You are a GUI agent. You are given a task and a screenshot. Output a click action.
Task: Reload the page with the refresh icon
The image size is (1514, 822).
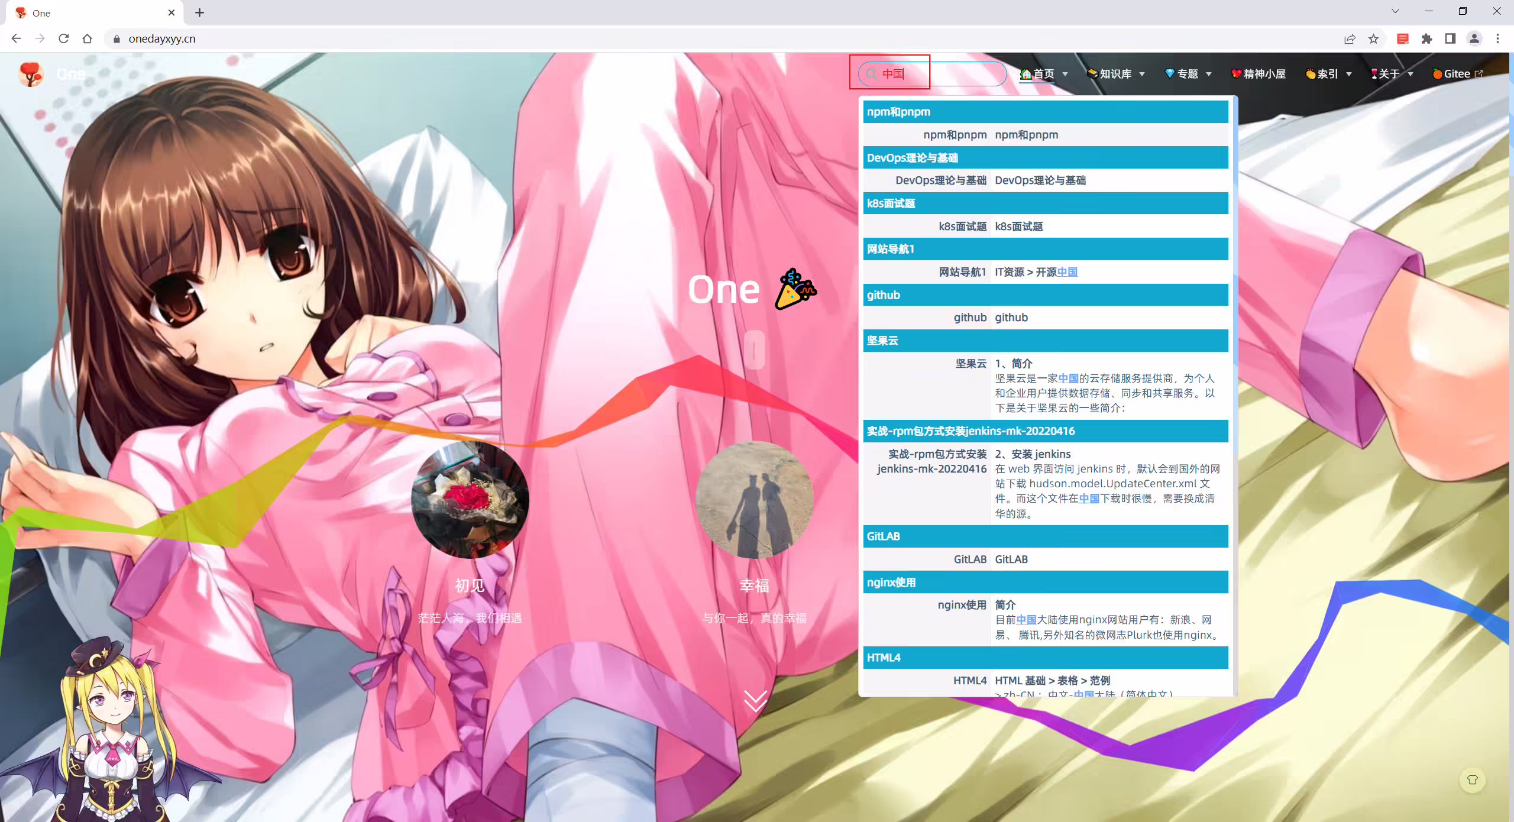pos(64,38)
